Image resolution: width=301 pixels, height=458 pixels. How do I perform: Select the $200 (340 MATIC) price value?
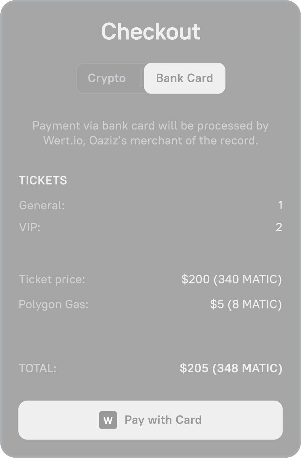tap(232, 279)
